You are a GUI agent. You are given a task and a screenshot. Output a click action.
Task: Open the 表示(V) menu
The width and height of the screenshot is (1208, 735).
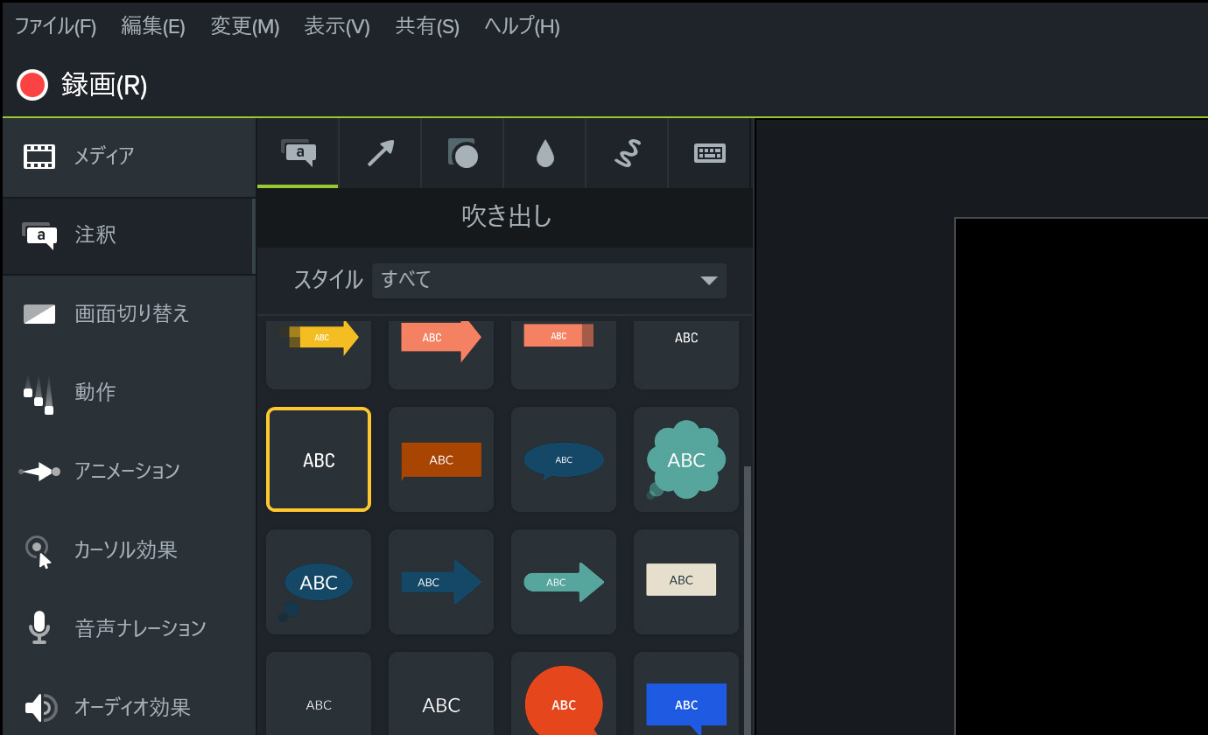tap(337, 26)
